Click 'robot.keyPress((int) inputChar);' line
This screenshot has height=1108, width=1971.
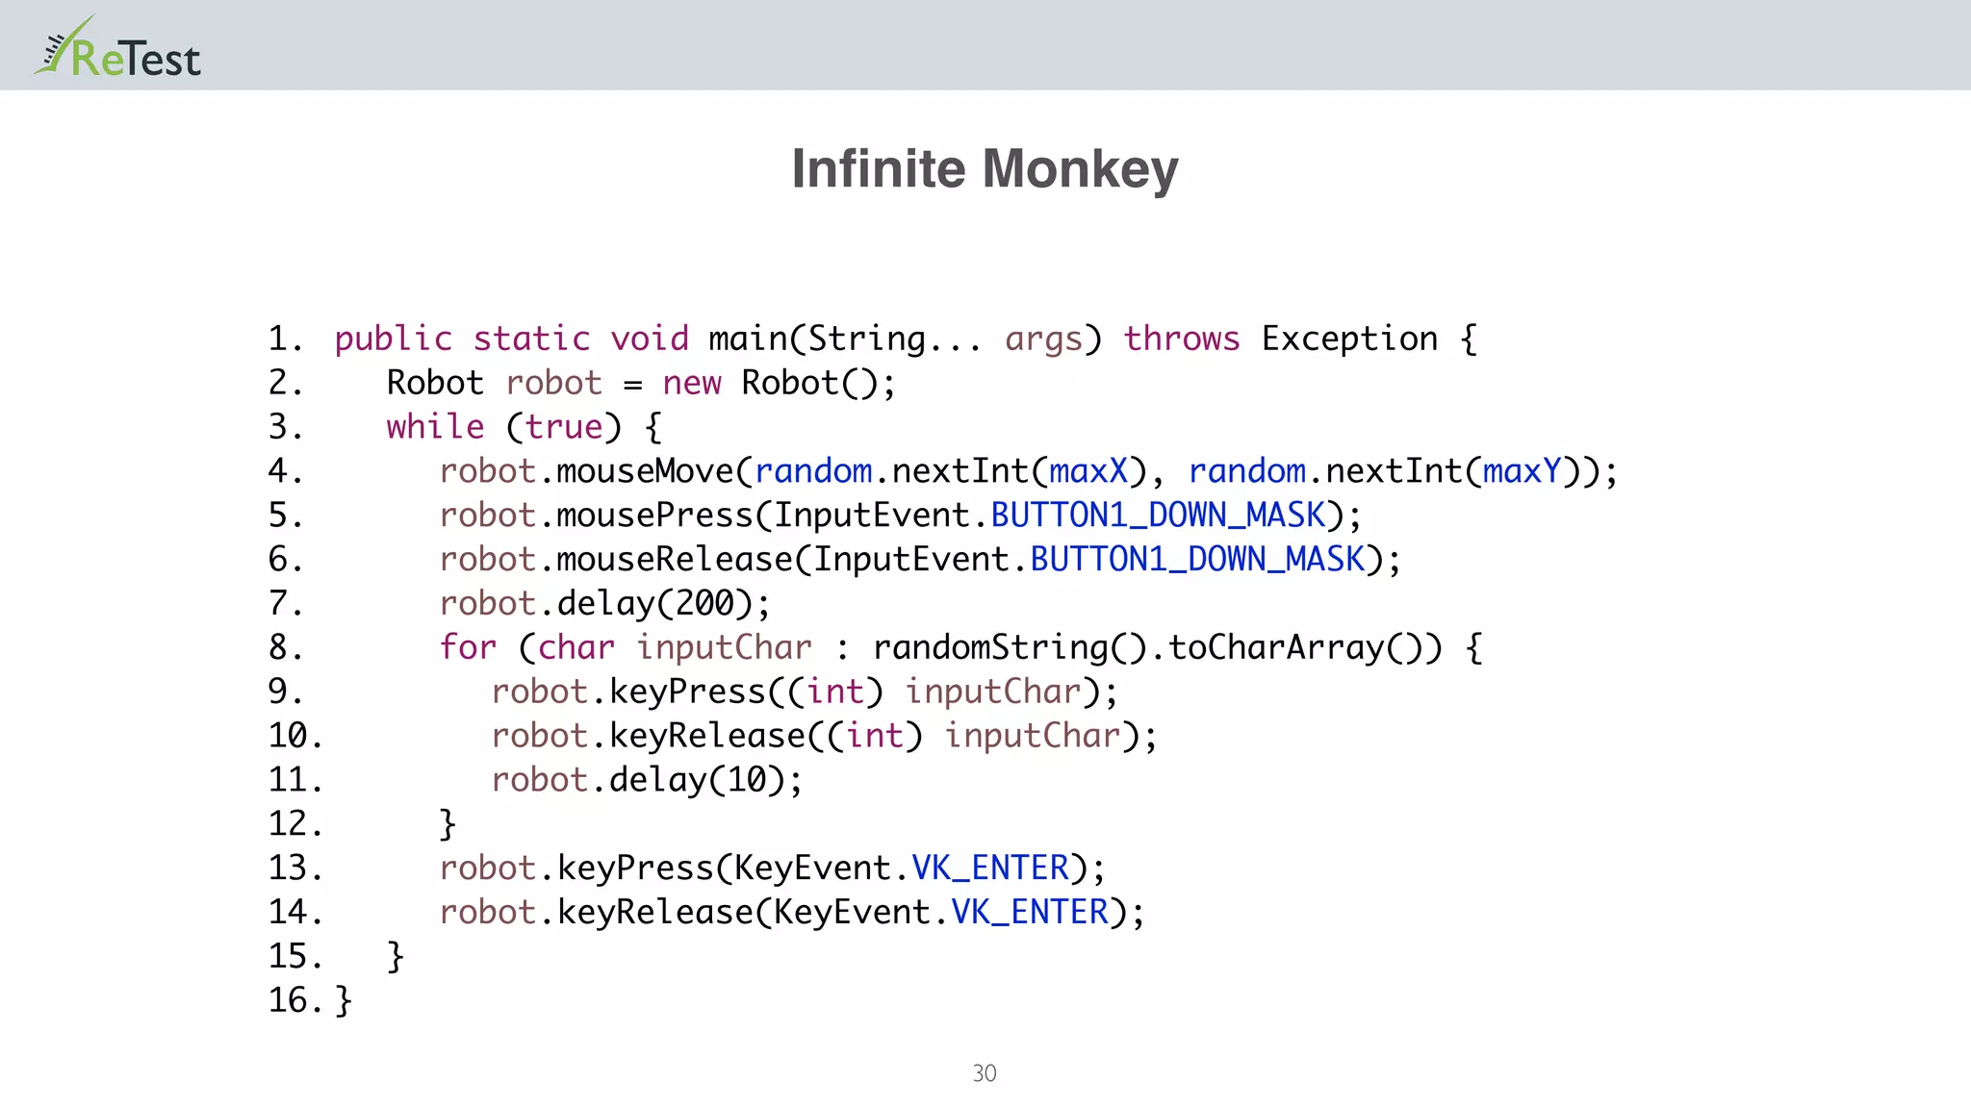click(805, 692)
